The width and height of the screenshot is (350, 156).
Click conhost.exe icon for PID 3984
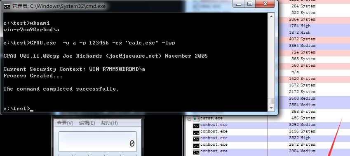196,152
